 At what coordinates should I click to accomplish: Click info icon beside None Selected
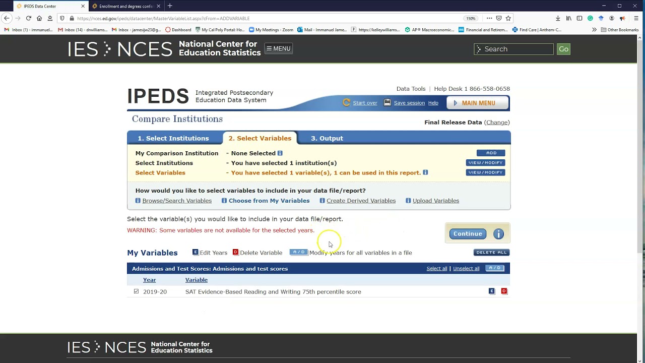280,153
